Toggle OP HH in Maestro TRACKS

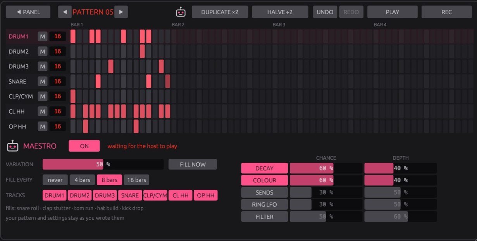pyautogui.click(x=206, y=195)
